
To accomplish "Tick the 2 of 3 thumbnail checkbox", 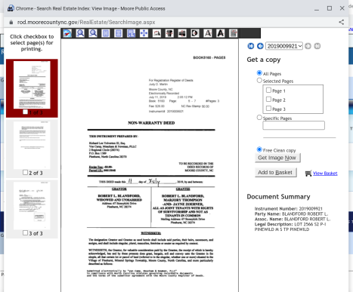I will tap(25, 173).
